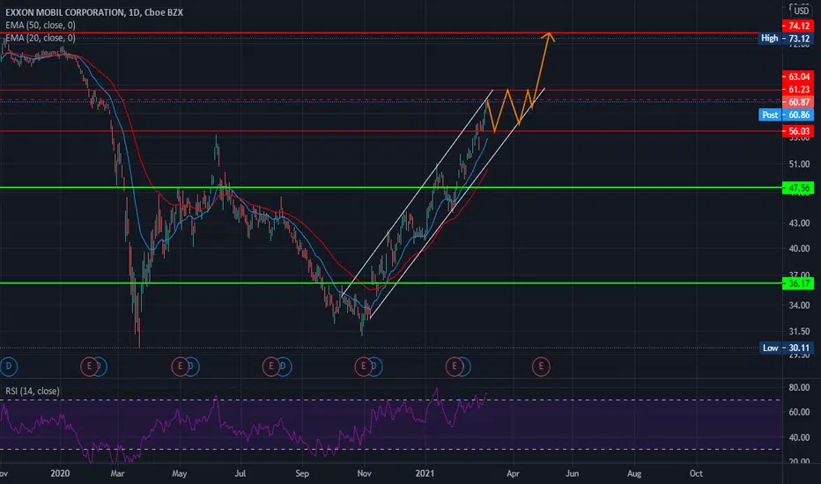Click the Nov label on time axis
Viewport: 821px width, 484px height.
[x=364, y=473]
